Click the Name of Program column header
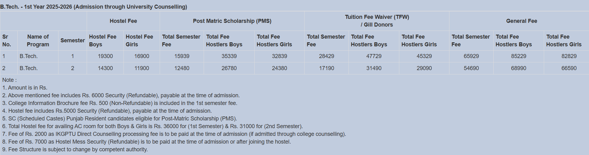Screen dimensions: 589x155 point(38,40)
